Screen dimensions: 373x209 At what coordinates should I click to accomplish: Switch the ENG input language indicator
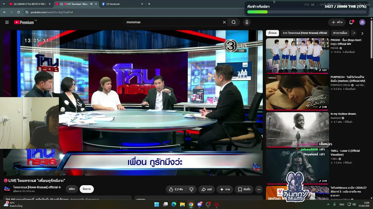click(x=342, y=204)
